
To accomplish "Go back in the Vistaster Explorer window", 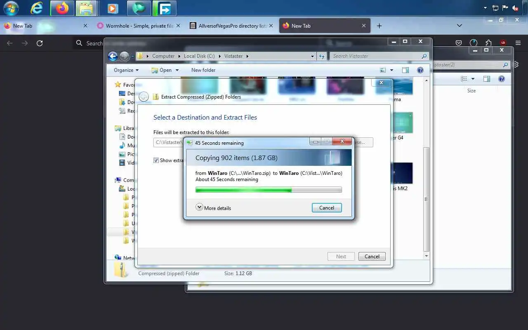I will coord(113,56).
